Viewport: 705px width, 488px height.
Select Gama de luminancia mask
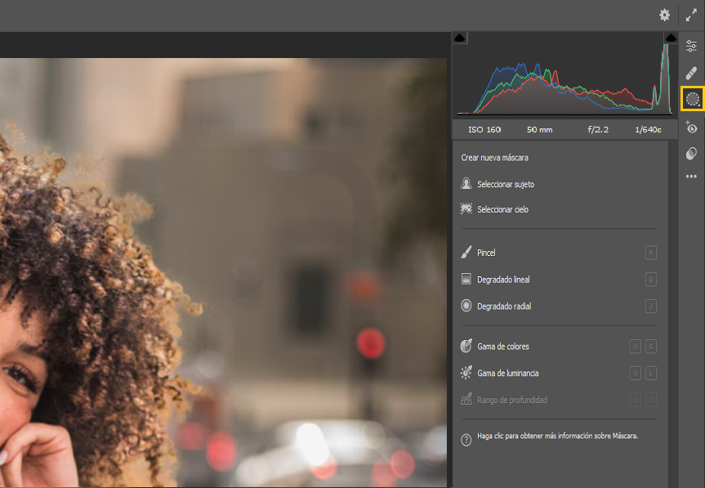pos(559,373)
